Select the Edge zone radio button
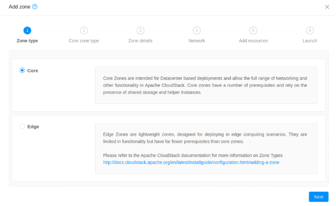Image resolution: width=336 pixels, height=206 pixels. (x=22, y=126)
